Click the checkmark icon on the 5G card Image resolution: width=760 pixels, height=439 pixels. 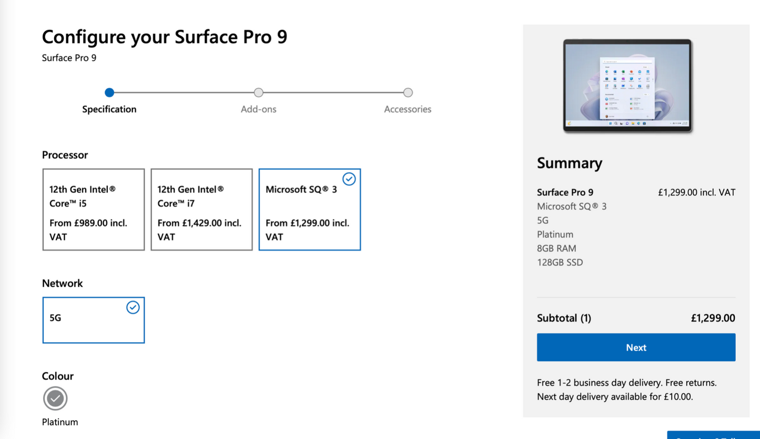(133, 307)
